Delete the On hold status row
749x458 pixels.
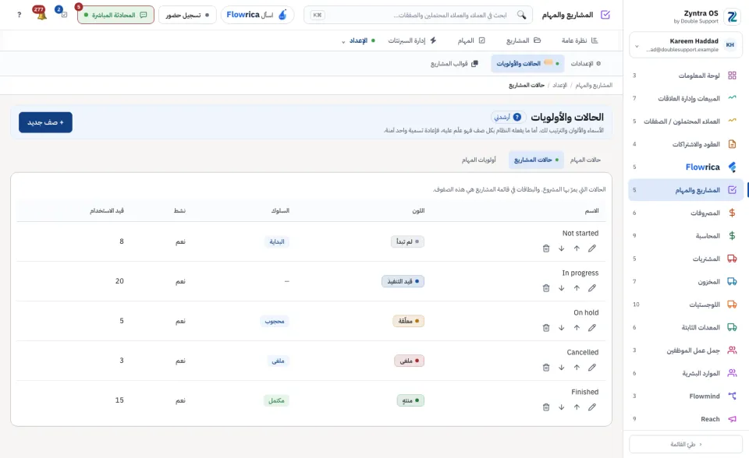pos(546,327)
